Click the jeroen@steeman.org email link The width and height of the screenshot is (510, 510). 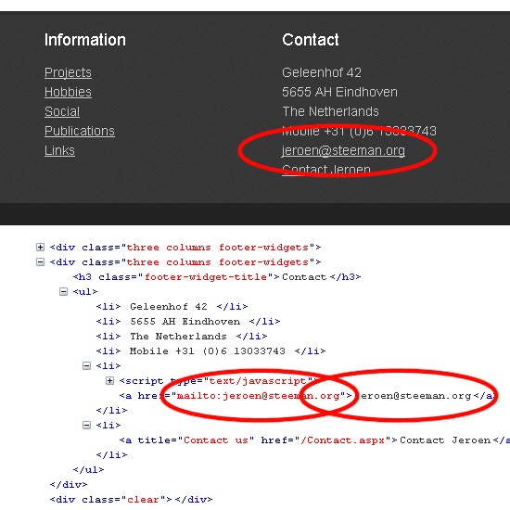343,150
